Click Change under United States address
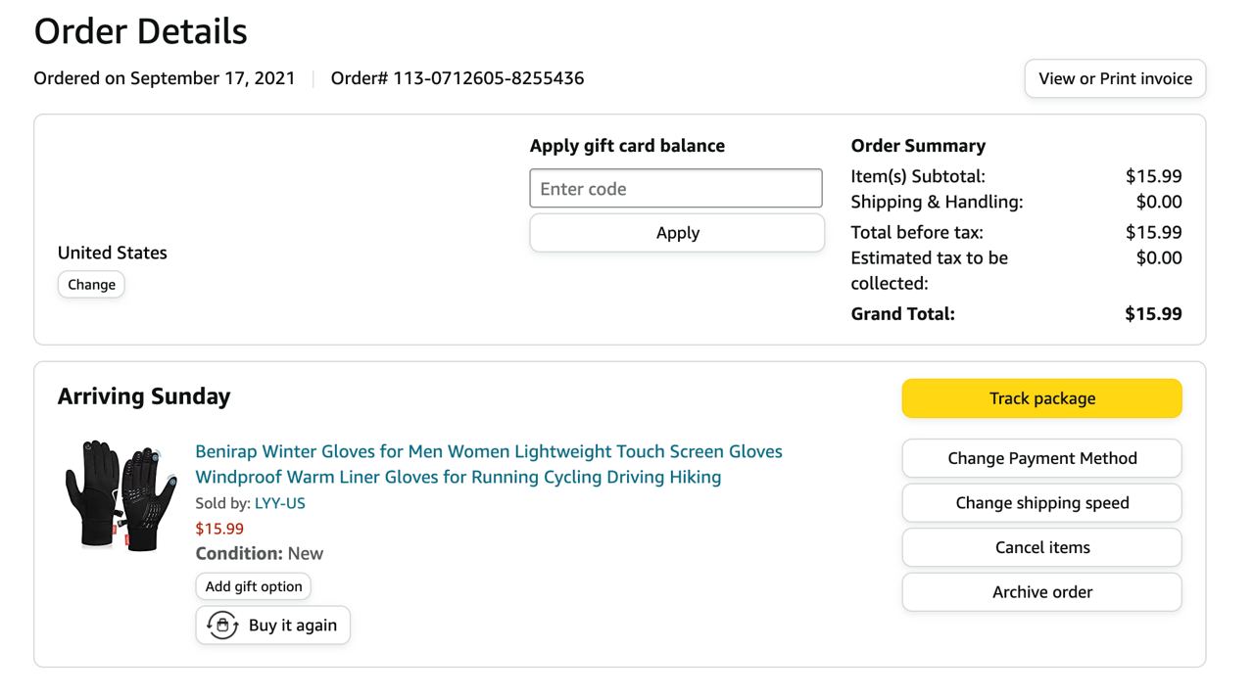1254x696 pixels. 91,285
